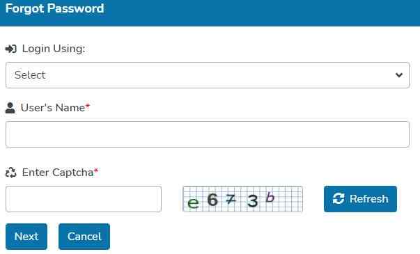Focus the Enter Captcha input box

pos(84,199)
